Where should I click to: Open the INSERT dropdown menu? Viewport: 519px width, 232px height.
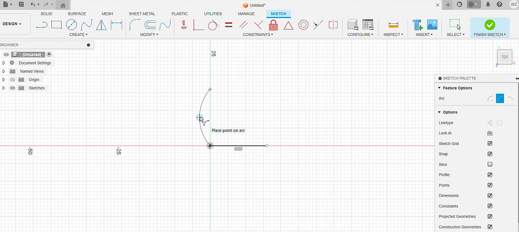point(425,35)
